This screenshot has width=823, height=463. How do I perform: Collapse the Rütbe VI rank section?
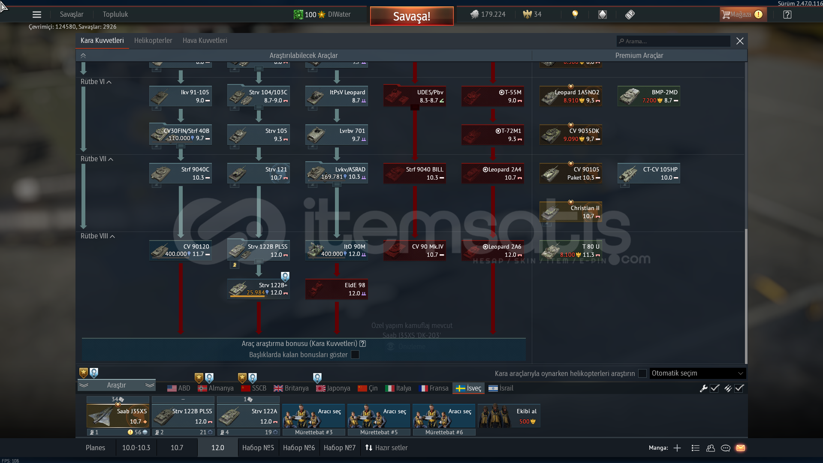[109, 82]
